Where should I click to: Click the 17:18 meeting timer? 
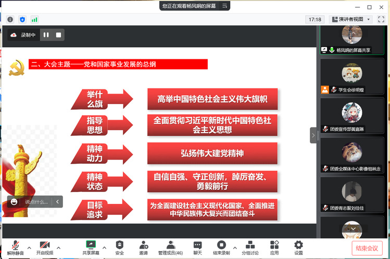pos(315,19)
